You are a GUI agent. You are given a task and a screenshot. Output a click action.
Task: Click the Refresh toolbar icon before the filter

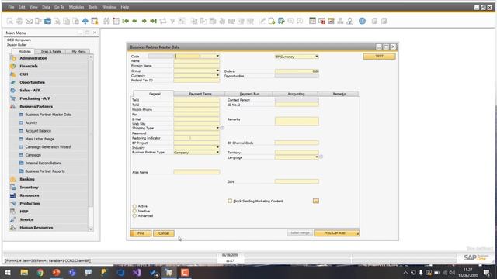click(163, 21)
